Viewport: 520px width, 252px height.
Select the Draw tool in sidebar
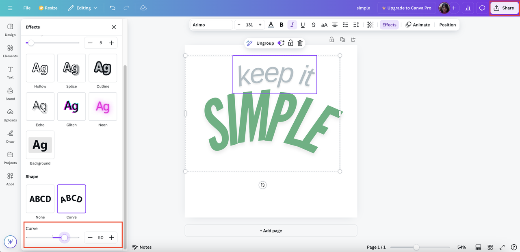(x=10, y=137)
